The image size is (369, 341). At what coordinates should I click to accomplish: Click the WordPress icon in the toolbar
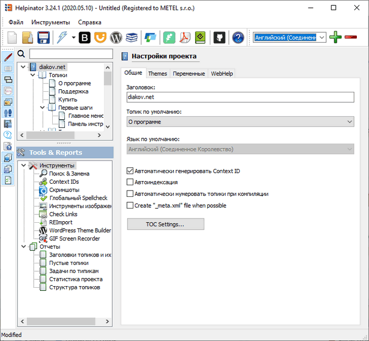116,37
